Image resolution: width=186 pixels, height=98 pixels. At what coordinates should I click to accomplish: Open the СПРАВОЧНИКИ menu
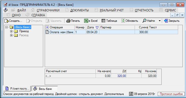(x=48, y=10)
